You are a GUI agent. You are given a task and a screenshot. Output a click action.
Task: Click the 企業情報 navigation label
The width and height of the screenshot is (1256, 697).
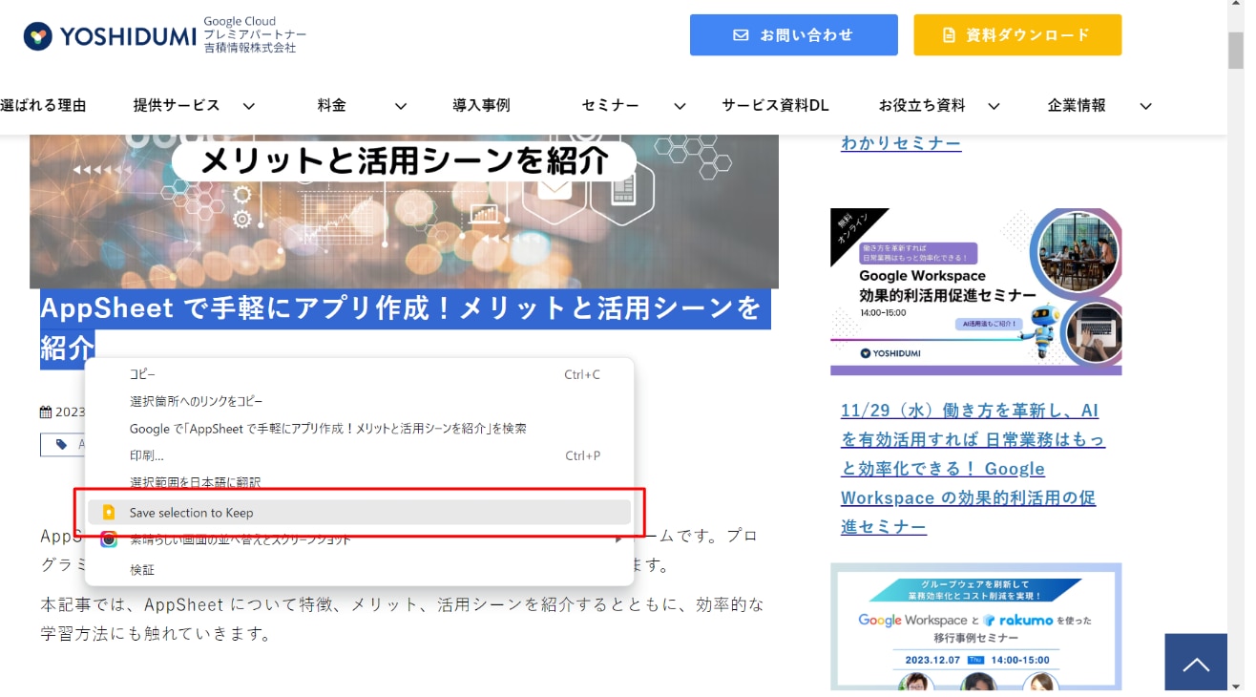point(1077,106)
